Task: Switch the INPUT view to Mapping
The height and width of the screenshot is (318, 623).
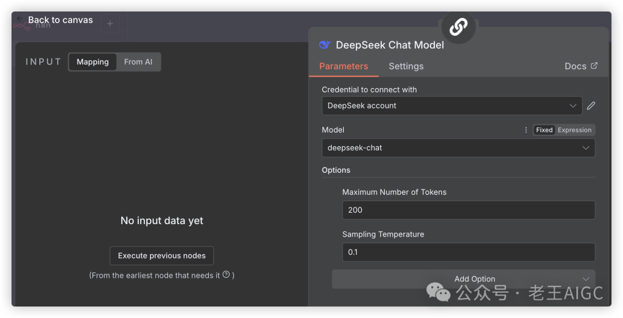Action: [x=92, y=62]
